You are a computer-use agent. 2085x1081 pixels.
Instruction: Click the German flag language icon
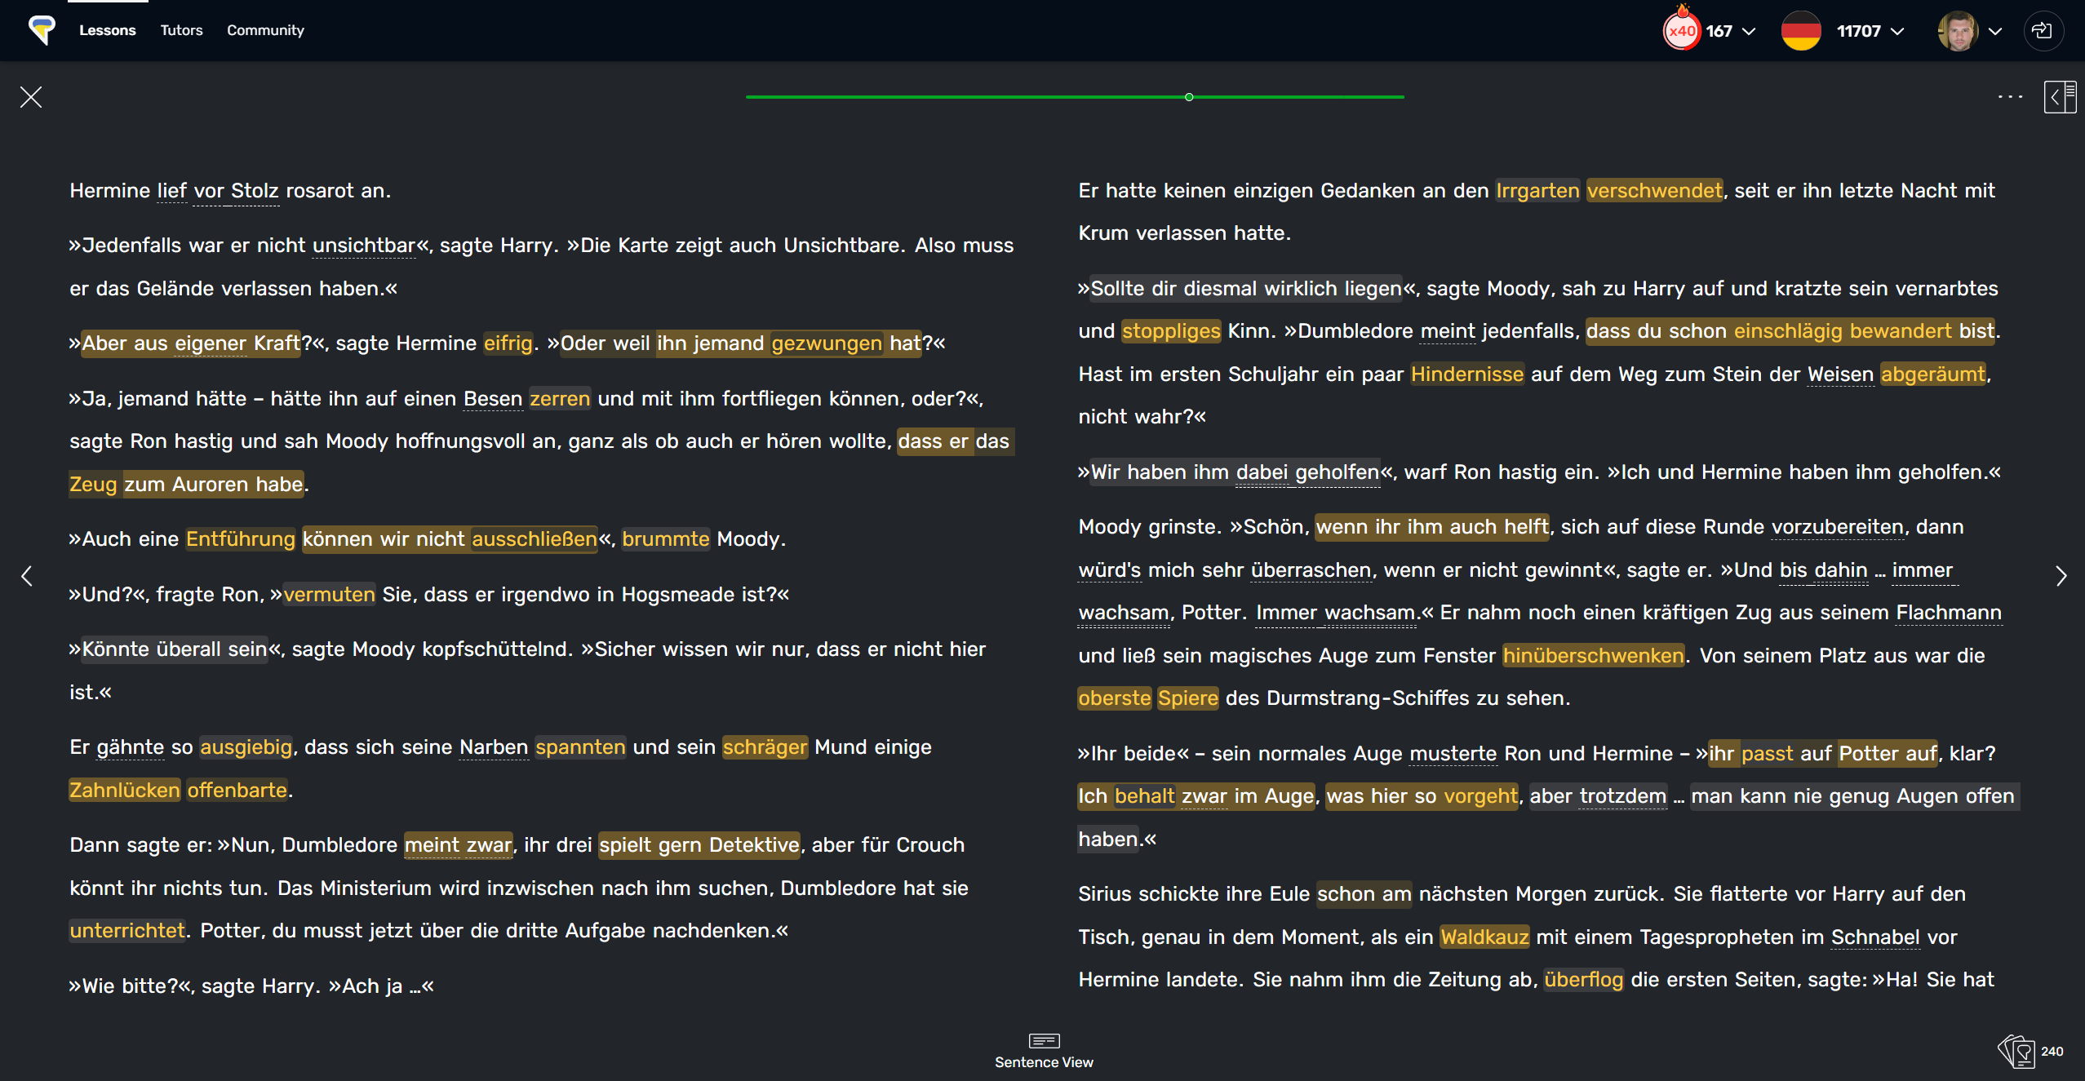(x=1801, y=31)
